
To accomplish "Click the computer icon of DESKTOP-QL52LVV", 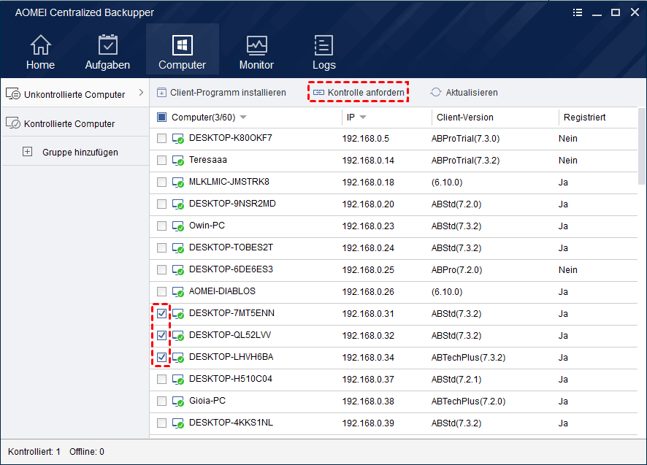I will point(178,336).
